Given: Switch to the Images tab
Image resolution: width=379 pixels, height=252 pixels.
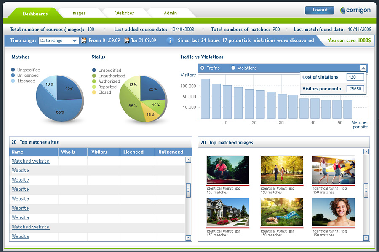Looking at the screenshot, I should click(x=79, y=13).
